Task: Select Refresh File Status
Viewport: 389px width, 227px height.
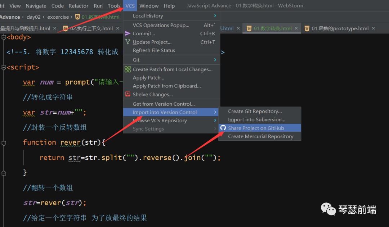Action: [171, 50]
